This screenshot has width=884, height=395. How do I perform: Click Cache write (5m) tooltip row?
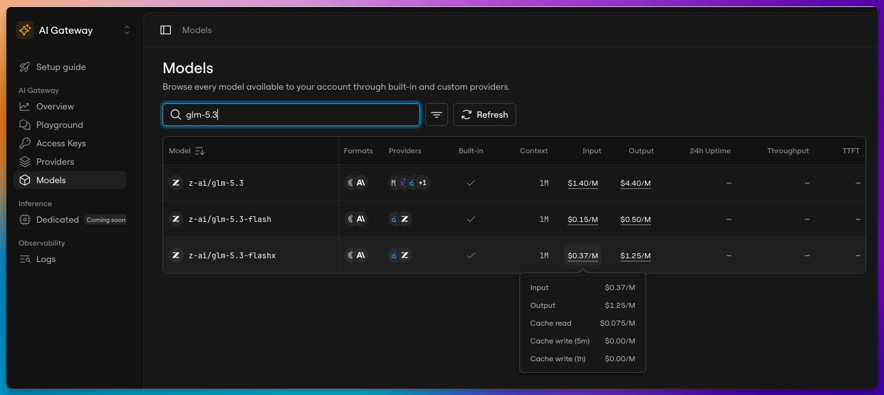pos(583,341)
